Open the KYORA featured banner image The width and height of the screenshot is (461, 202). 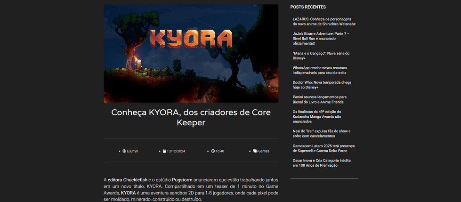click(191, 54)
